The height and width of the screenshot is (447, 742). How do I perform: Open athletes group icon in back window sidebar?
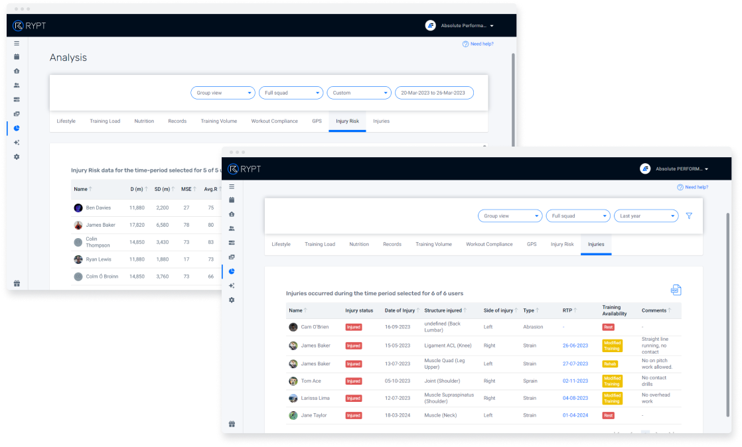[17, 85]
